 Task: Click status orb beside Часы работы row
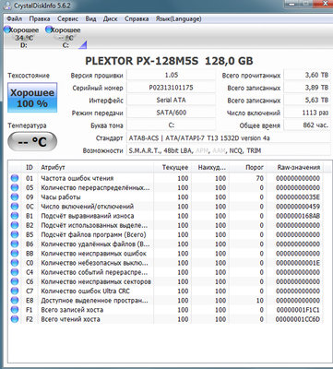[15, 196]
